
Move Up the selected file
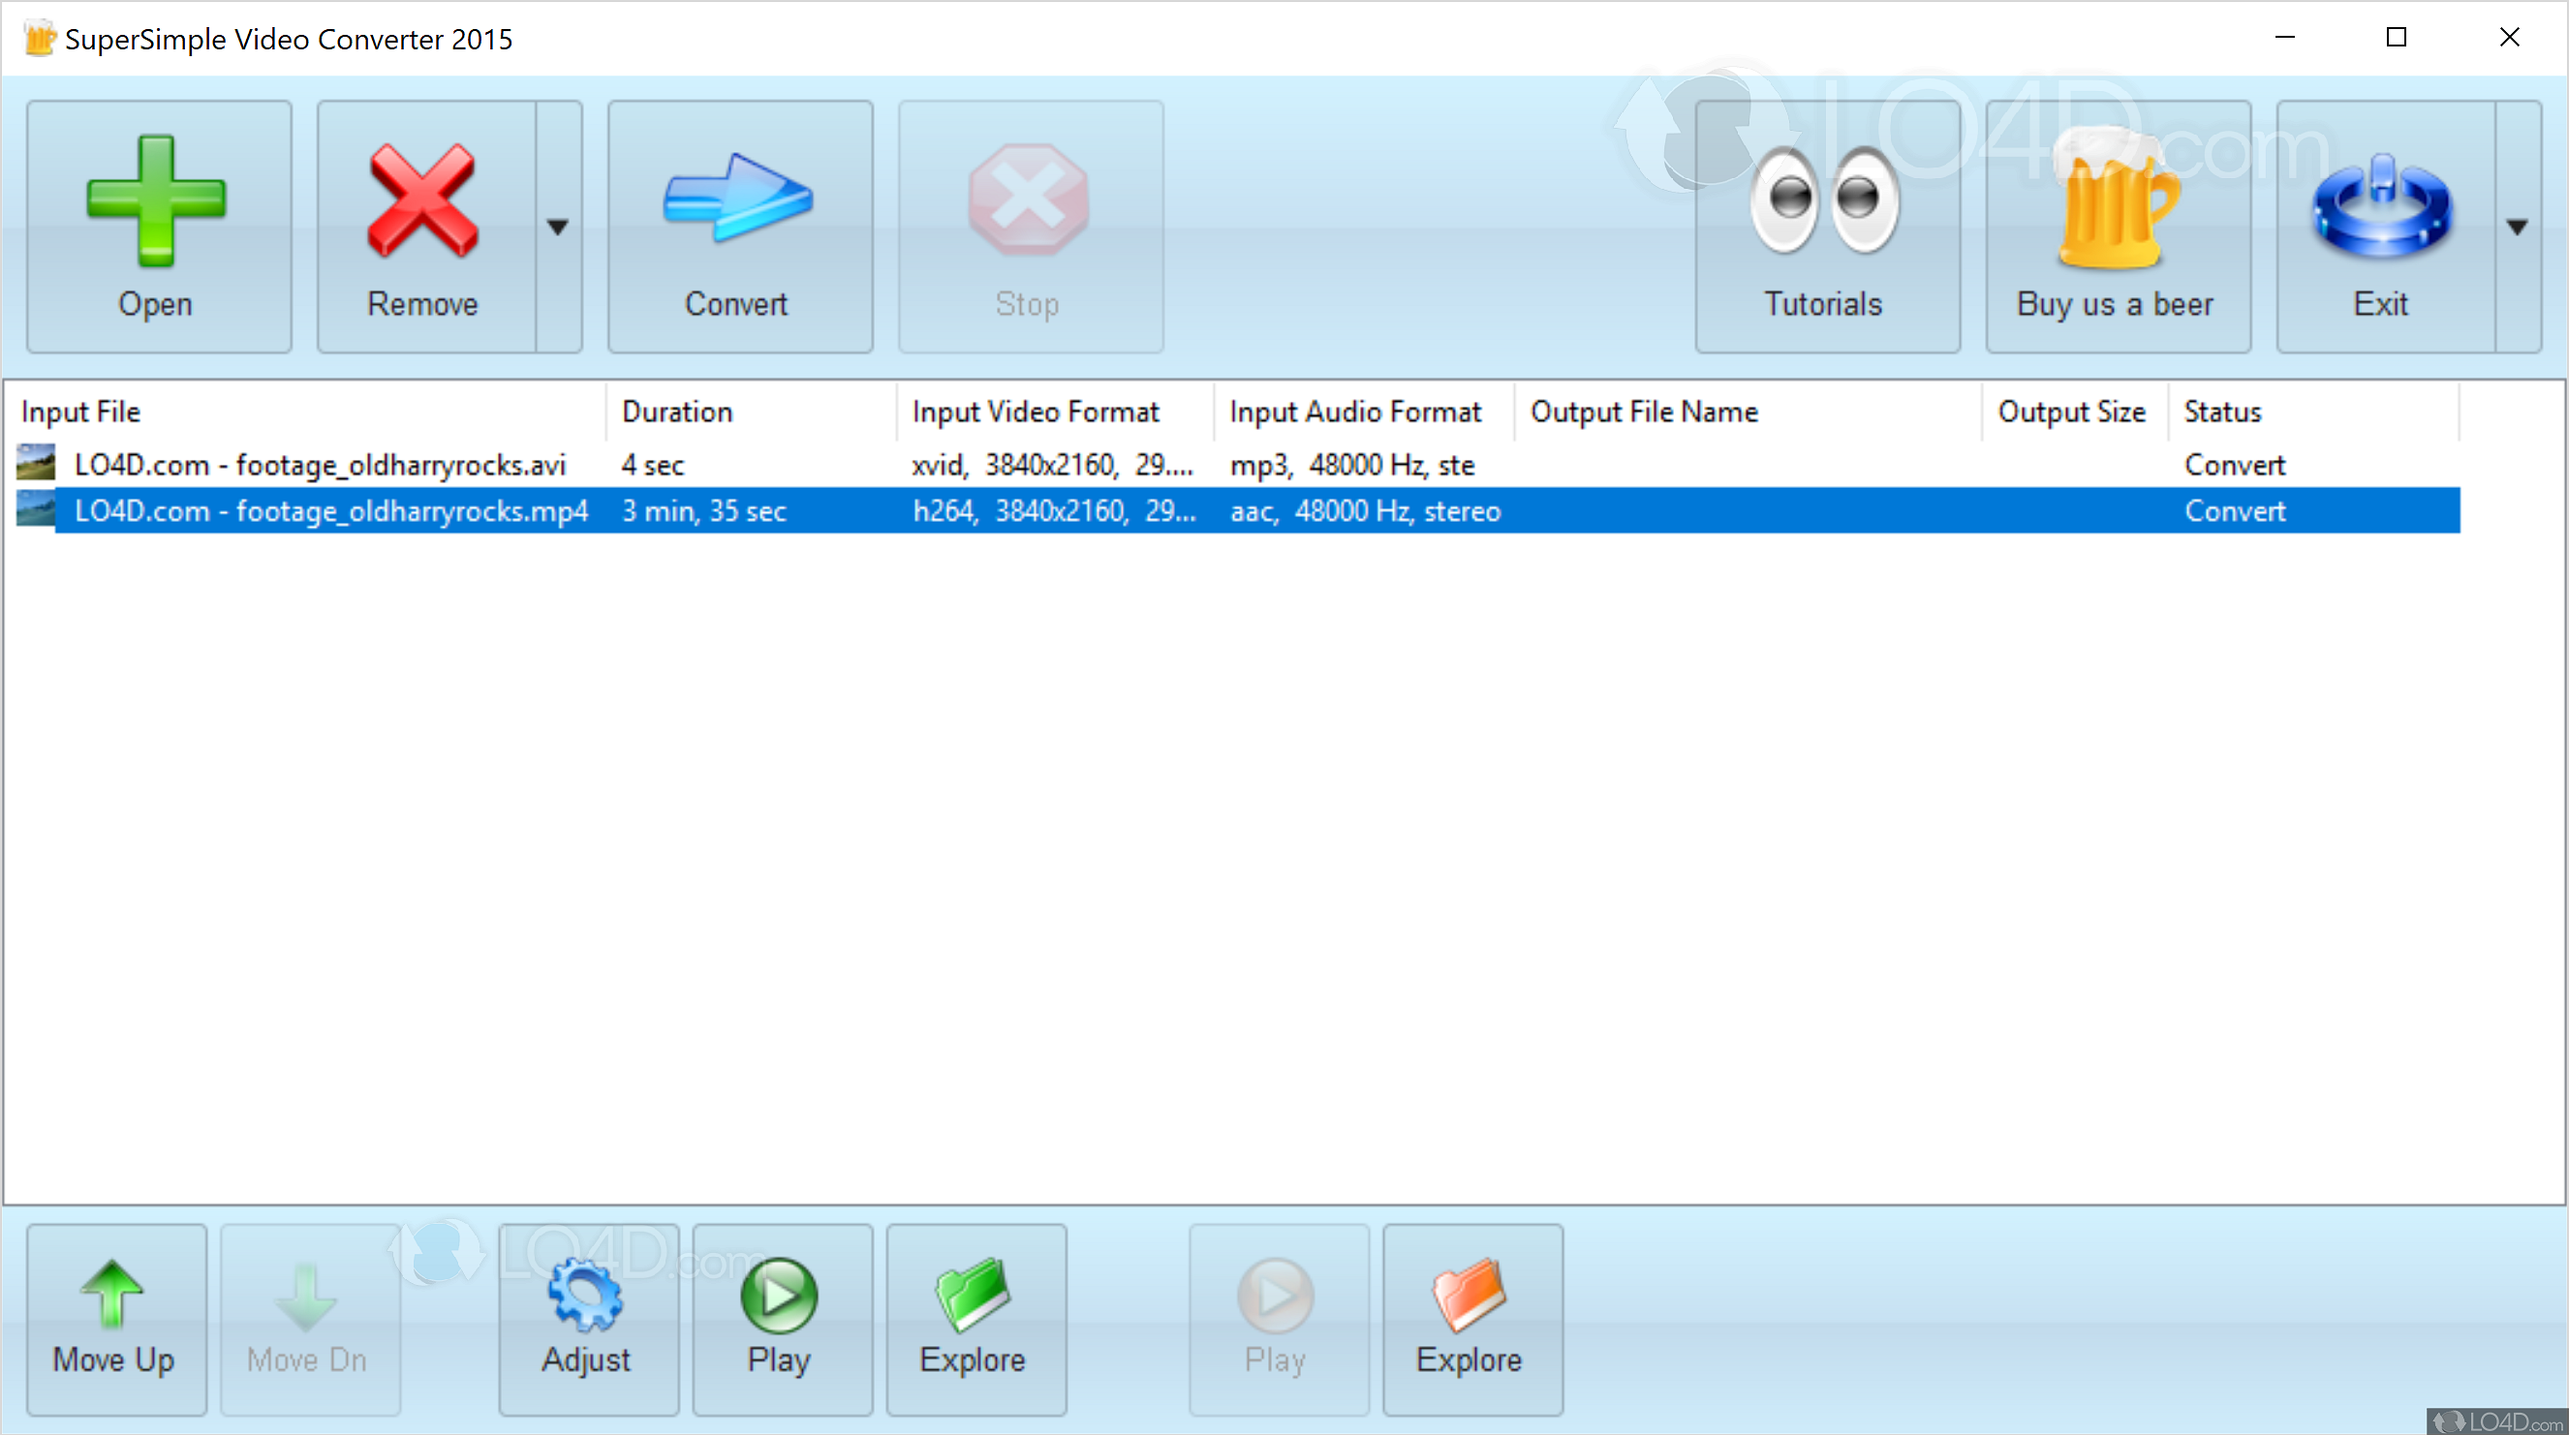coord(113,1315)
